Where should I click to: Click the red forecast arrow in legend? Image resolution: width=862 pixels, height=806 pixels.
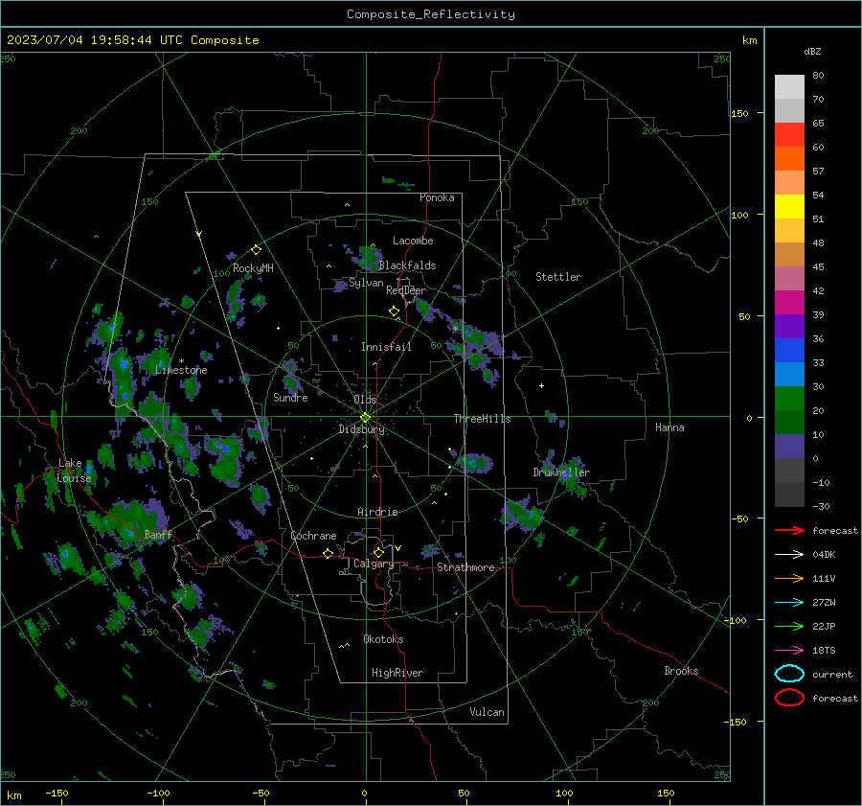click(x=789, y=530)
